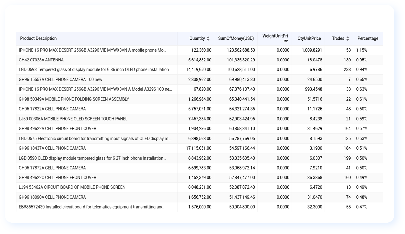The width and height of the screenshot is (405, 234).
Task: Select LJ94 53462A CIRCUIT BOARD row
Action: point(200,187)
